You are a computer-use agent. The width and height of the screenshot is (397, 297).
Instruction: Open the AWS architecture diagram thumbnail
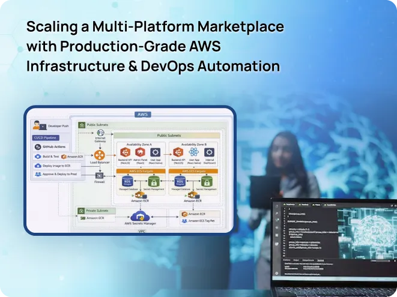point(130,170)
